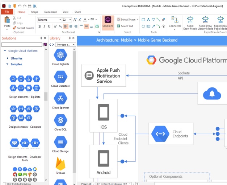
Task: Toggle Only Installed Solutions checkbox
Action: [4, 184]
